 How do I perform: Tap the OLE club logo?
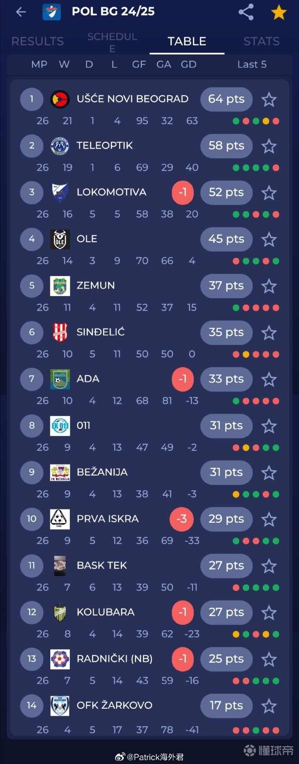tap(60, 239)
